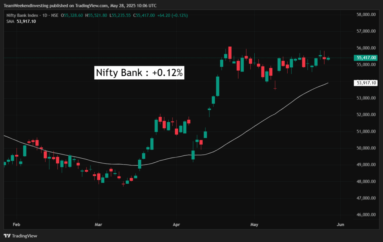
Task: Click the Feb label on the time axis
Action: (16, 224)
